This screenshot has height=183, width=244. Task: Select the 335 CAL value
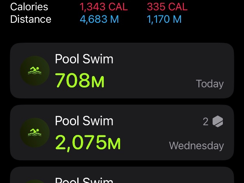[167, 7]
